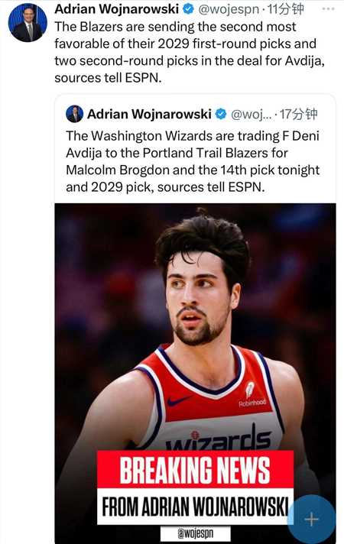The height and width of the screenshot is (544, 344).
Task: Select the main tweet text about Blazers picks
Action: 189,52
